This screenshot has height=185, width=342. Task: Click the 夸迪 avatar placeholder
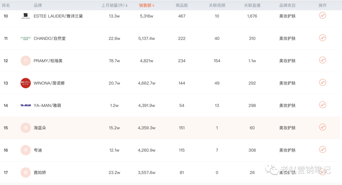26,150
